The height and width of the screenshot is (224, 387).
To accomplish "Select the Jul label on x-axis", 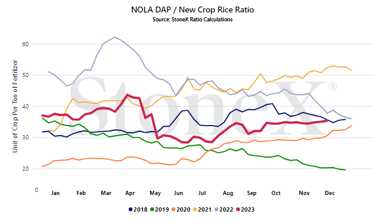I will pos(202,193).
